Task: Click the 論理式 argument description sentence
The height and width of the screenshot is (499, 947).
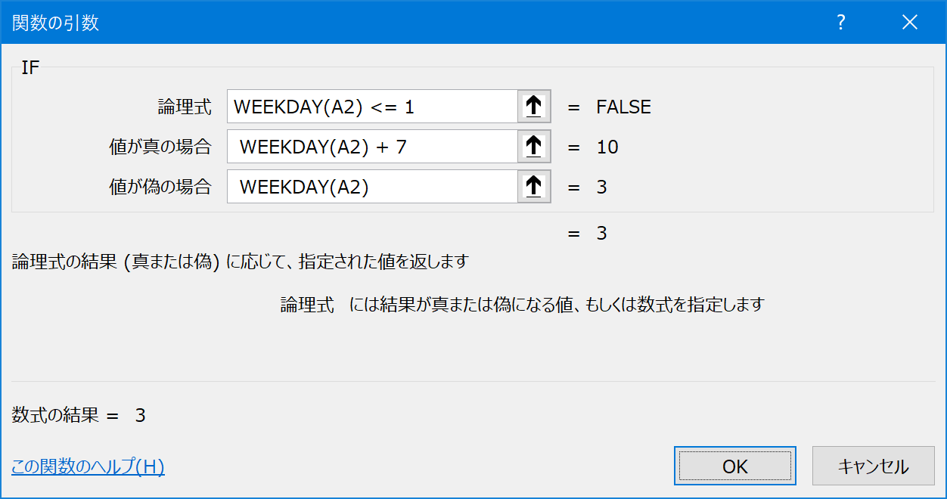Action: tap(523, 305)
